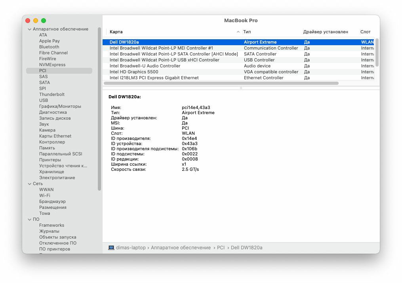
Task: Select Параллельный SCSI item
Action: click(61, 154)
